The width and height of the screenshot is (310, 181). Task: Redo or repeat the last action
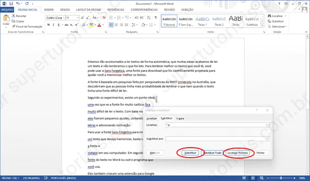(27, 3)
